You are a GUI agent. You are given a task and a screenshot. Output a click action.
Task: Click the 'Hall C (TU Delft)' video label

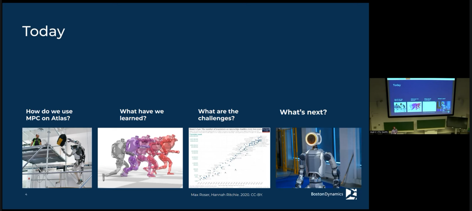(x=379, y=132)
